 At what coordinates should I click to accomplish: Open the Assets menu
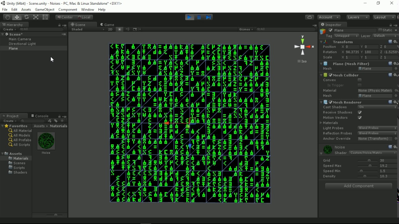26,10
